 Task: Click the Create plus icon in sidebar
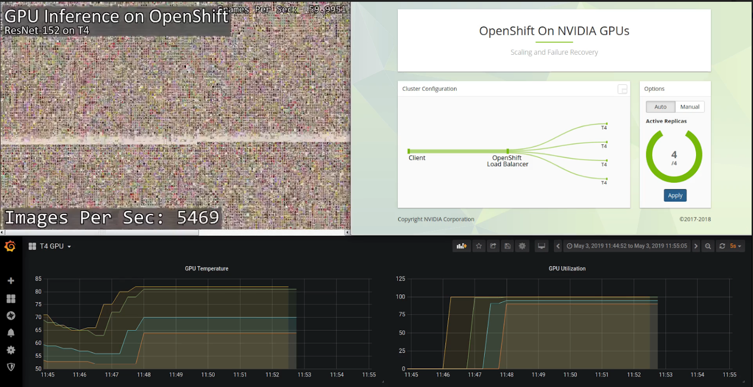click(11, 281)
